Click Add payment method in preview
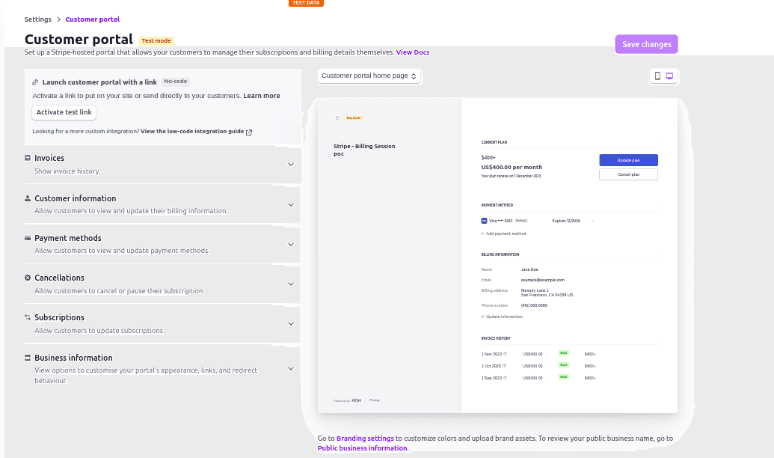The width and height of the screenshot is (774, 458). [x=503, y=233]
